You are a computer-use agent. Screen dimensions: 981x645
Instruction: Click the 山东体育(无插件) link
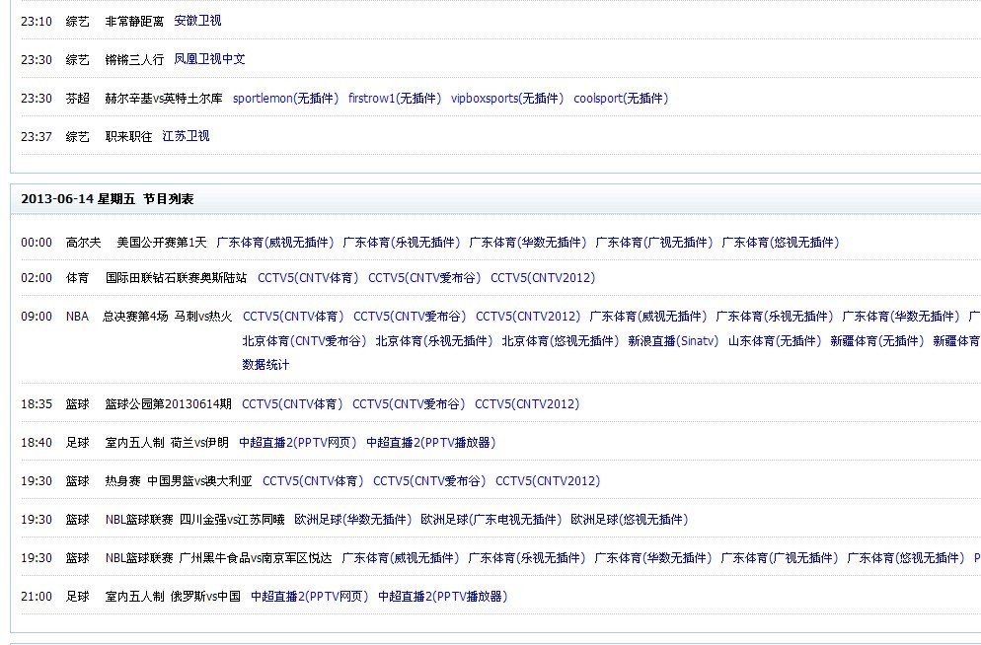click(774, 340)
